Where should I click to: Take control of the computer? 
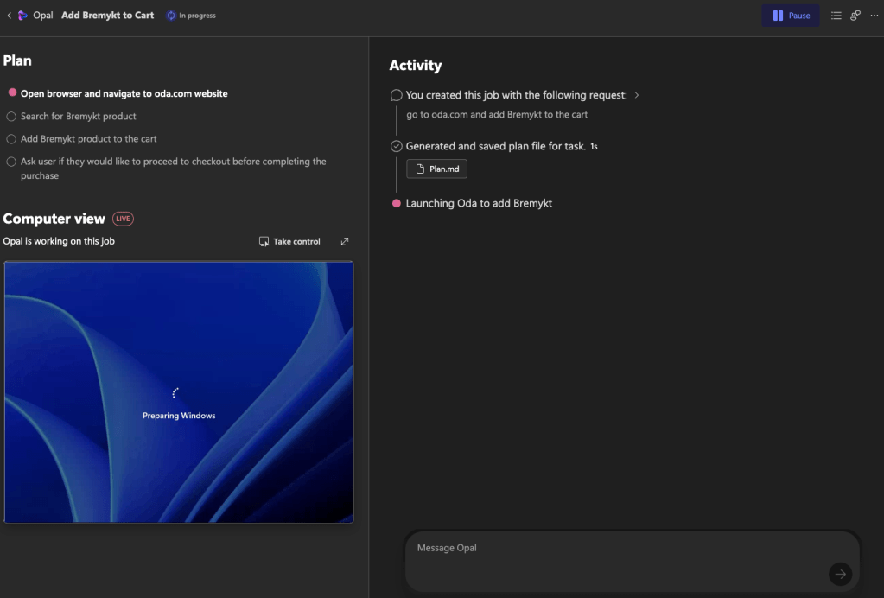[x=289, y=242]
